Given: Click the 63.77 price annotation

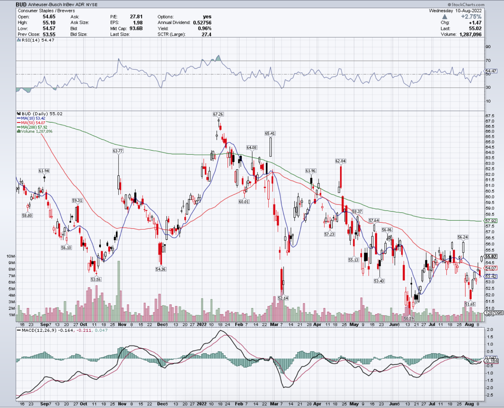Looking at the screenshot, I should 118,151.
